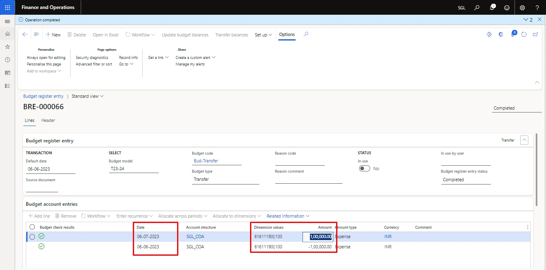Search the action pane with magnifier icon
The height and width of the screenshot is (270, 546).
306,34
